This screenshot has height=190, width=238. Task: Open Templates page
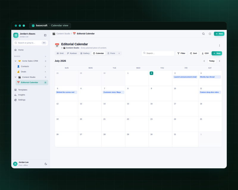click(x=31, y=90)
